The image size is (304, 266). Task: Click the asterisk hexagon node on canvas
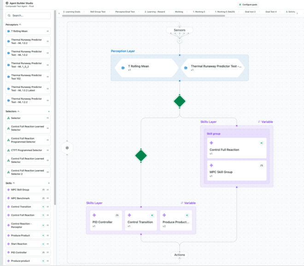coord(67,148)
